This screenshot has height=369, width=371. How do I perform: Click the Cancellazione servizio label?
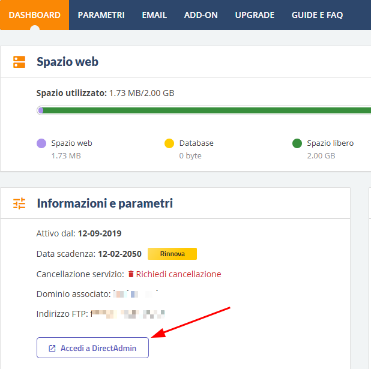click(x=80, y=274)
